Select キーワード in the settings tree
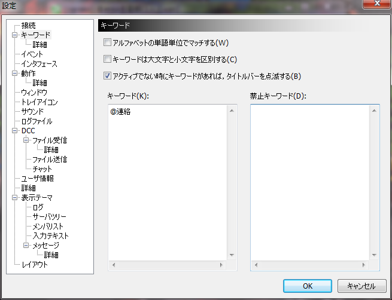This screenshot has height=300, width=392. [x=36, y=35]
